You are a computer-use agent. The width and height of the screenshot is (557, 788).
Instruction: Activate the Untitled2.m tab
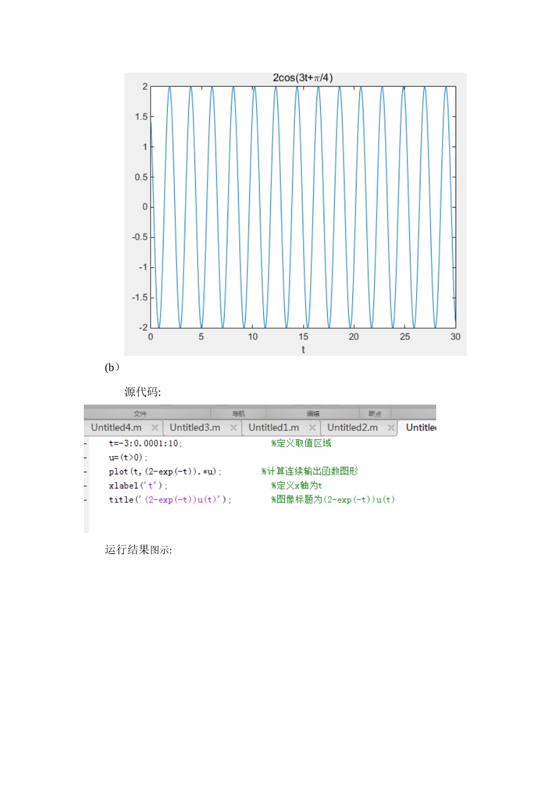click(352, 427)
